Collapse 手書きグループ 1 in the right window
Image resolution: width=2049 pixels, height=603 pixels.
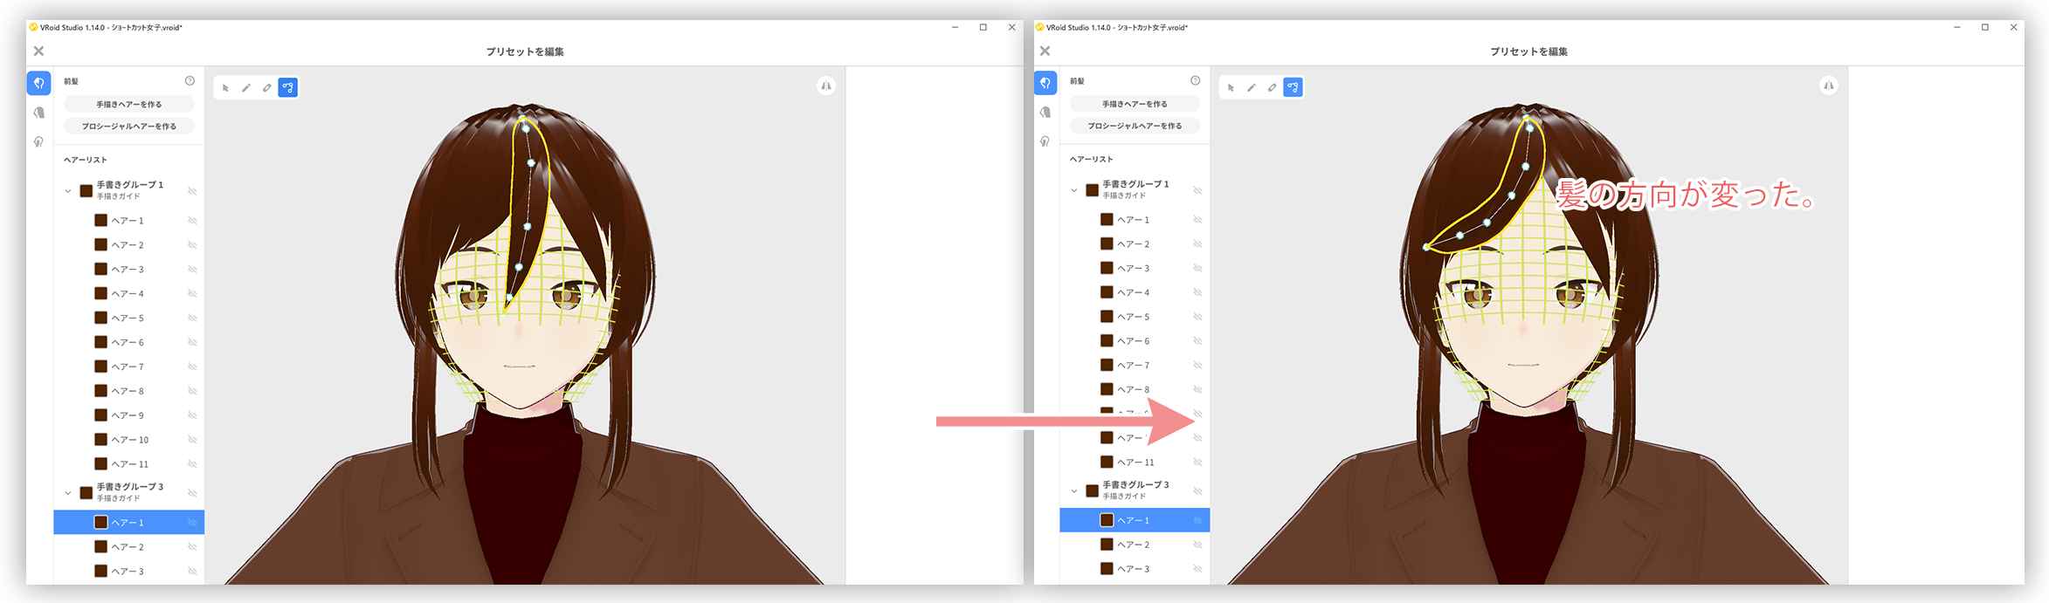[x=1073, y=190]
